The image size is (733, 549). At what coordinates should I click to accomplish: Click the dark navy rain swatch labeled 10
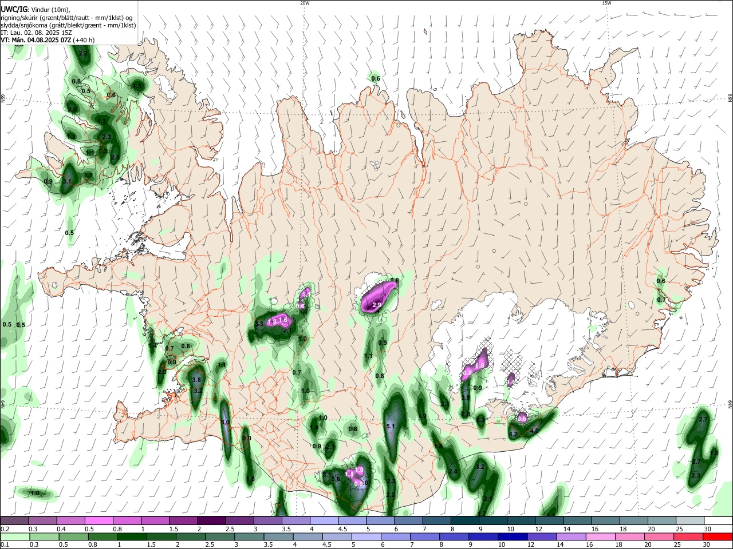coord(513,536)
